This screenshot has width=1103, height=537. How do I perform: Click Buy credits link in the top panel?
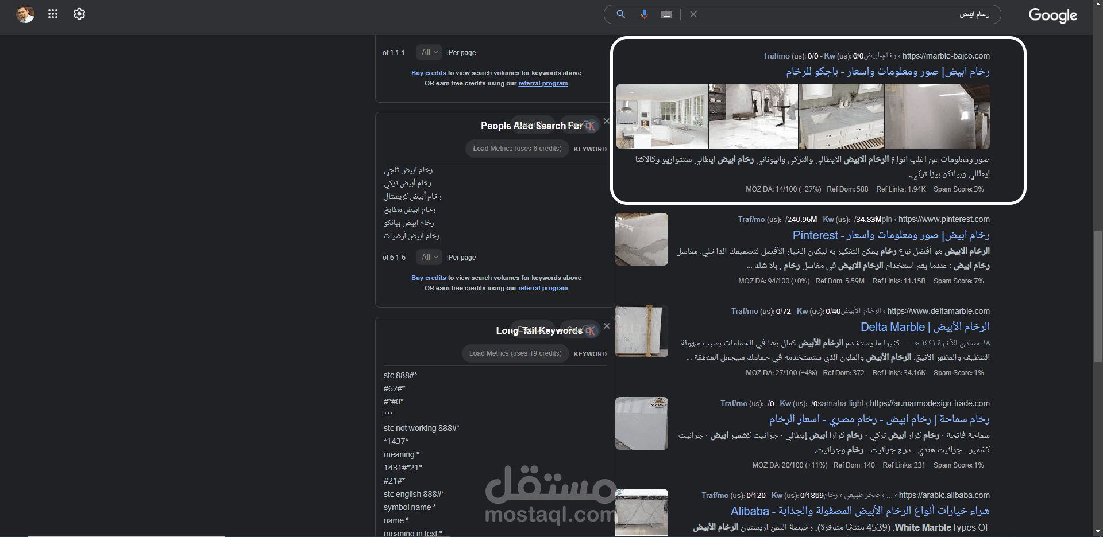pyautogui.click(x=429, y=73)
